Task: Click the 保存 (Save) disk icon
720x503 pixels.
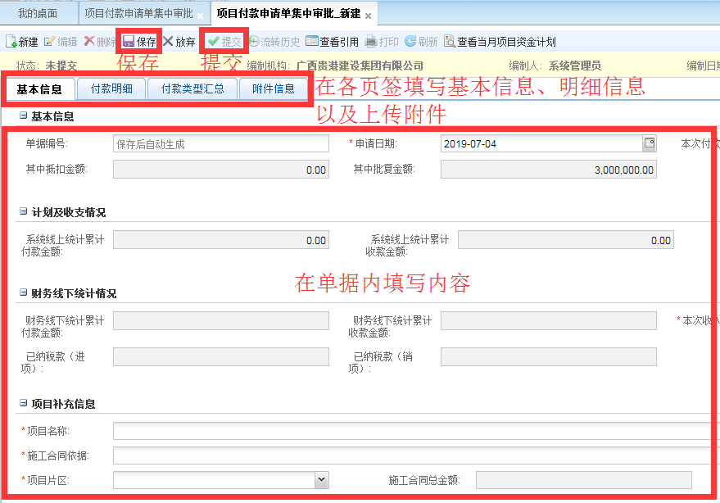Action: pyautogui.click(x=129, y=42)
